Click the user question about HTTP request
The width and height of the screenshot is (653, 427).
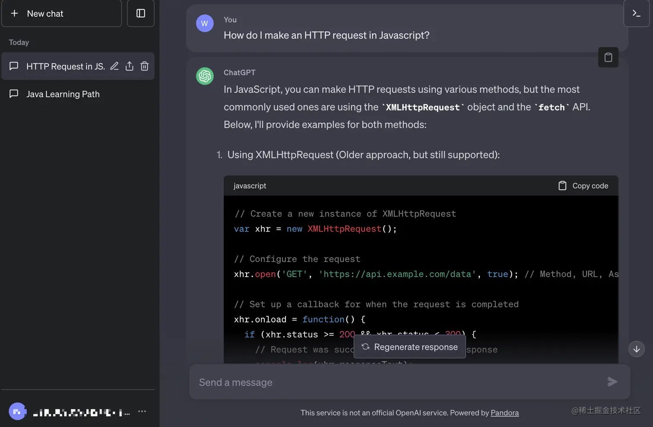coord(326,35)
